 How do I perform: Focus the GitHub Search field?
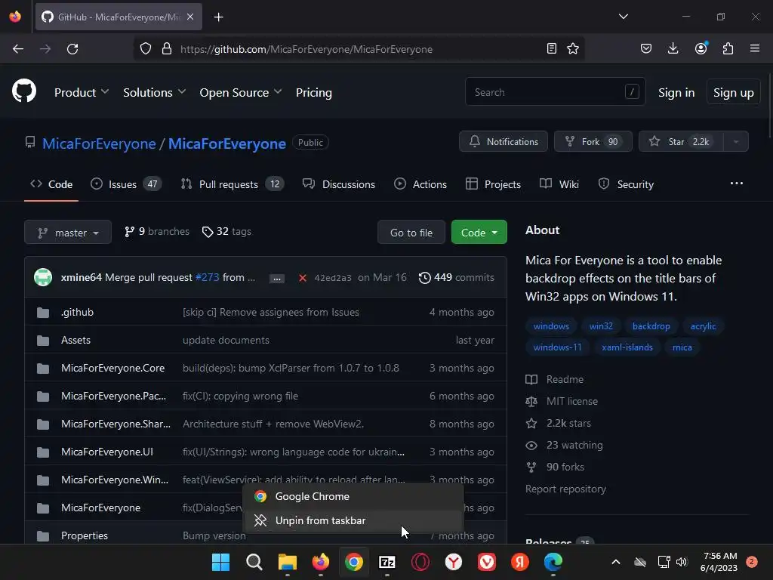(555, 91)
